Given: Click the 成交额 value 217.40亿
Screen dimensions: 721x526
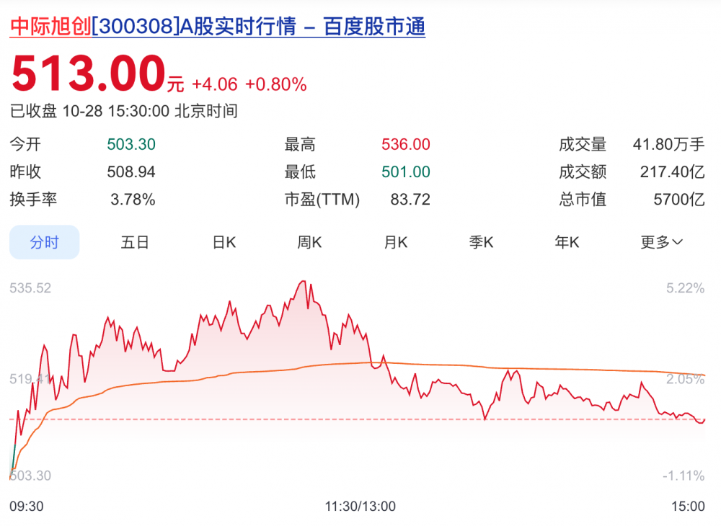Looking at the screenshot, I should click(672, 172).
